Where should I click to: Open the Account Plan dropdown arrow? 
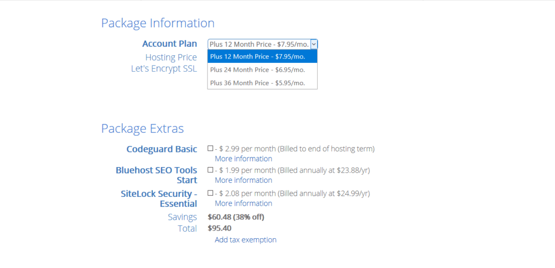(x=314, y=44)
